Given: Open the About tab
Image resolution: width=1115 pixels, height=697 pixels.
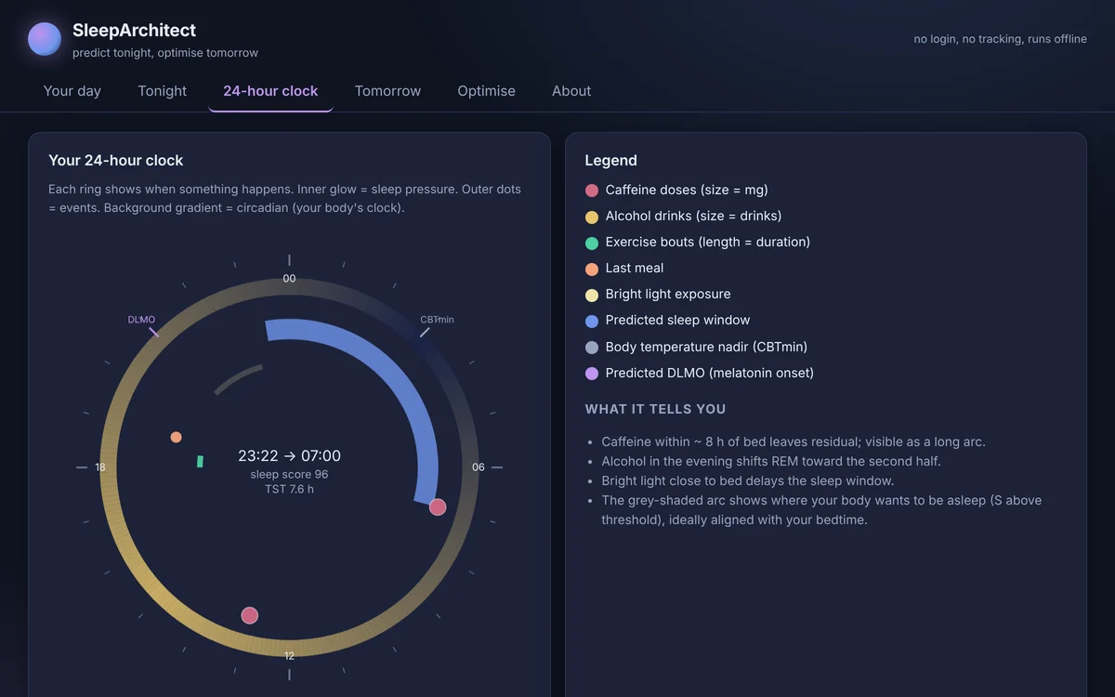Looking at the screenshot, I should click(571, 91).
